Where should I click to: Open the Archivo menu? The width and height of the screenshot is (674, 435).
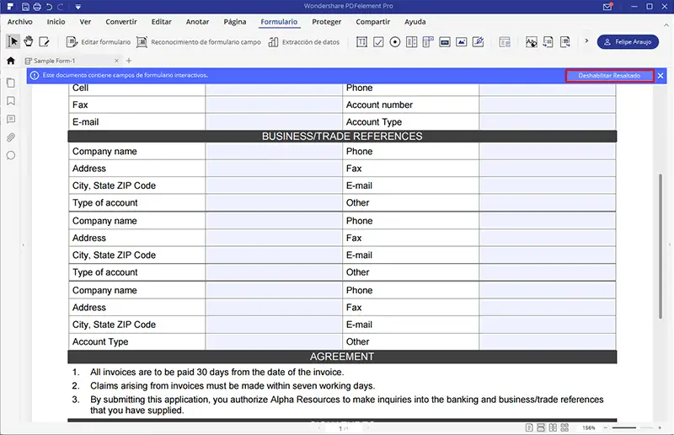[19, 22]
